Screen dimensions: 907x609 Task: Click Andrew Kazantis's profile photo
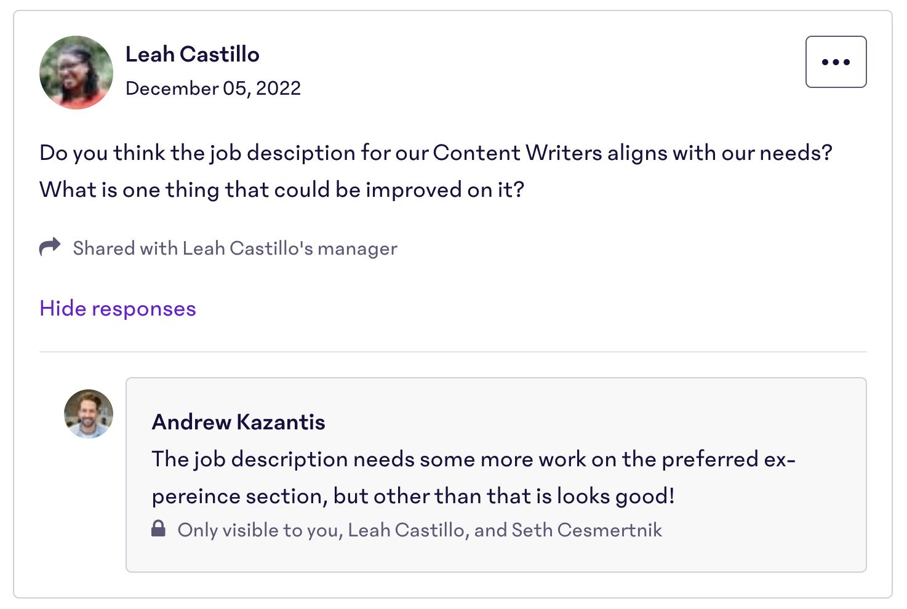(x=89, y=414)
